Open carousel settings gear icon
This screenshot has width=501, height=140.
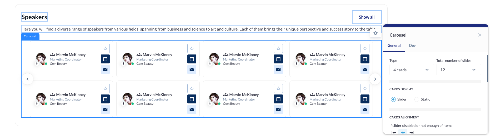[x=375, y=33]
